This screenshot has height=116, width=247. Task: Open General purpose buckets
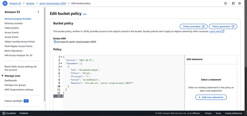coord(18,19)
